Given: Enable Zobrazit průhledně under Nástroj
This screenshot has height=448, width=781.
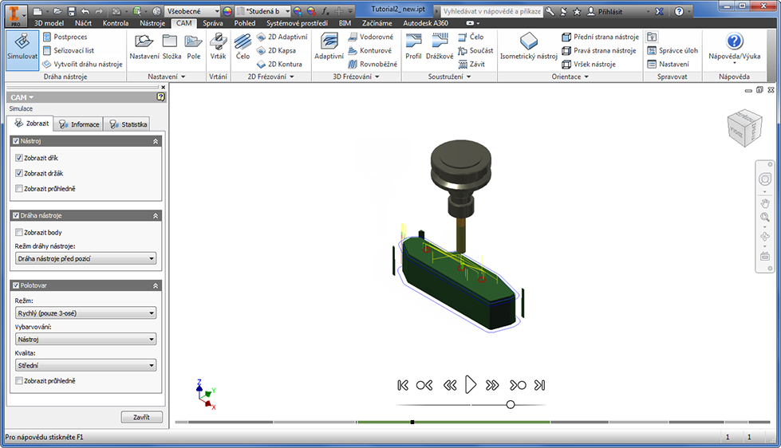Looking at the screenshot, I should [x=19, y=189].
